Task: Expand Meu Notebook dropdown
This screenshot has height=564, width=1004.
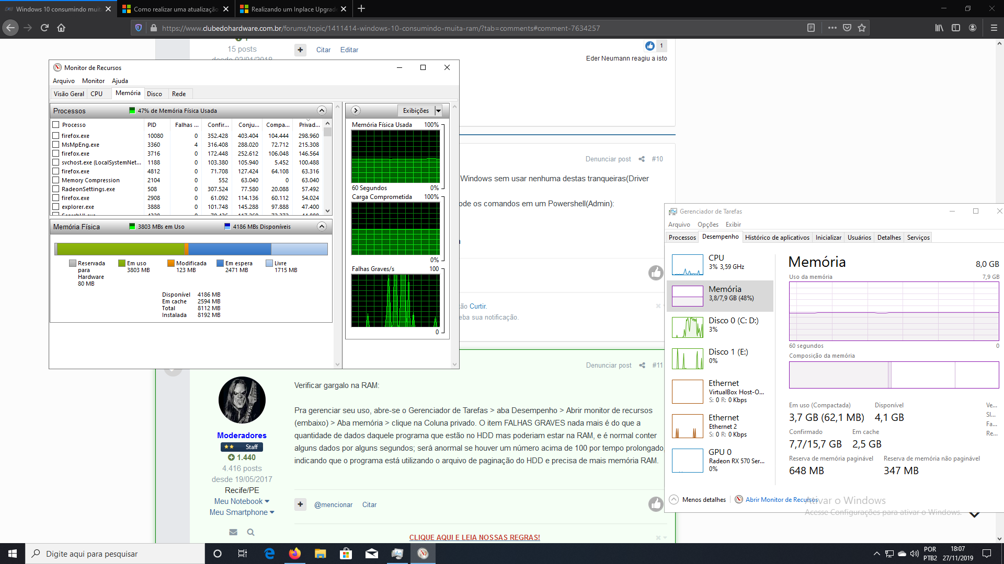Action: (x=242, y=501)
